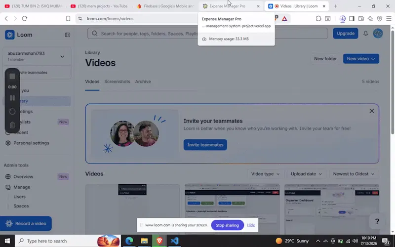Screen dimensions: 395x247
Task: Open File Explorer from taskbar
Action: [x=144, y=241]
